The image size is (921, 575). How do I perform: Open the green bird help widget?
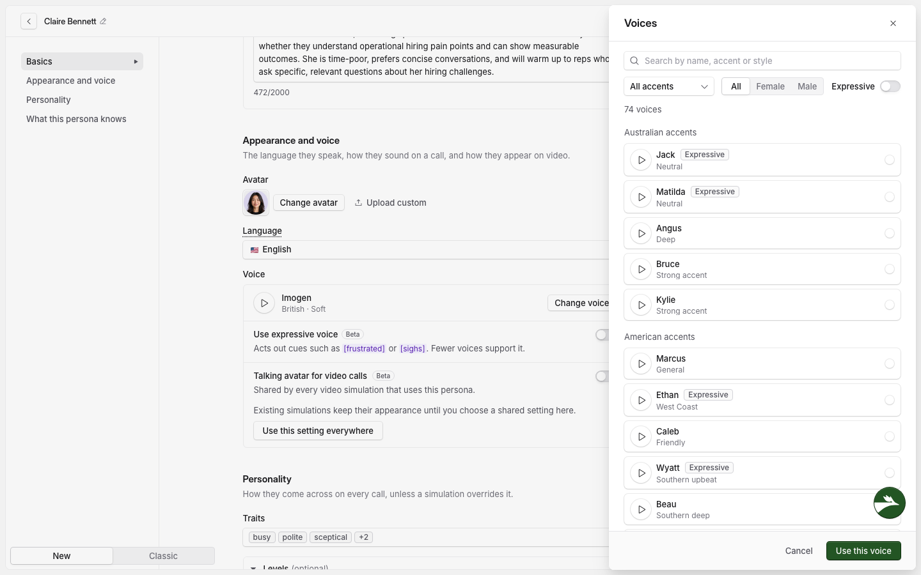pos(890,503)
